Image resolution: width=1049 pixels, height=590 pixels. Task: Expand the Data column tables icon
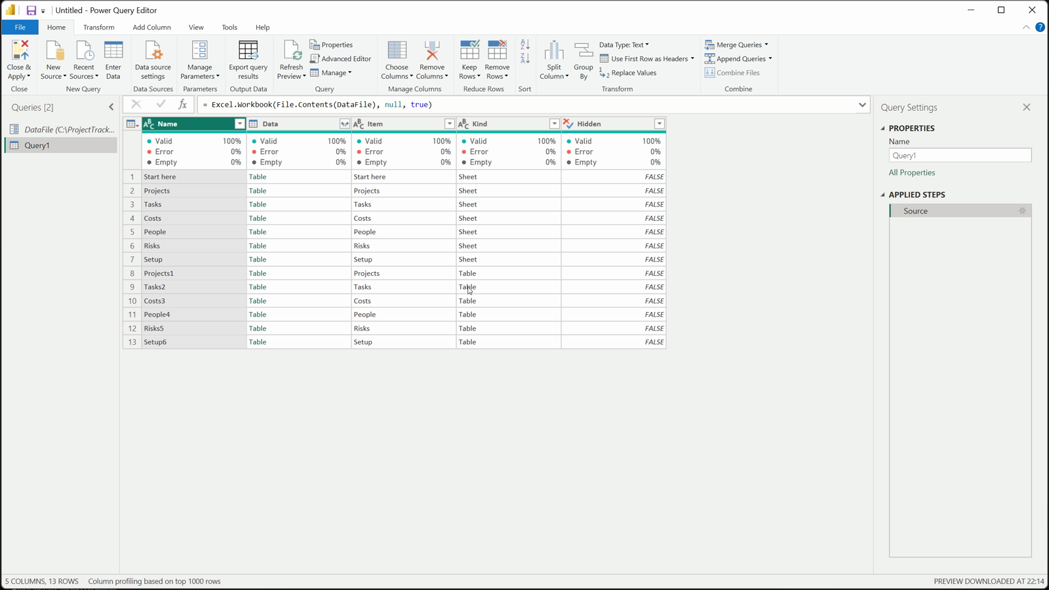pos(344,124)
